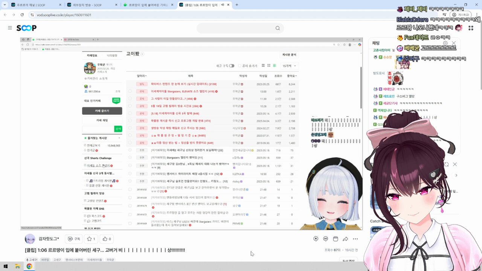Image resolution: width=482 pixels, height=271 pixels.
Task: Like the clip with thumbs-up button
Action: click(x=107, y=239)
